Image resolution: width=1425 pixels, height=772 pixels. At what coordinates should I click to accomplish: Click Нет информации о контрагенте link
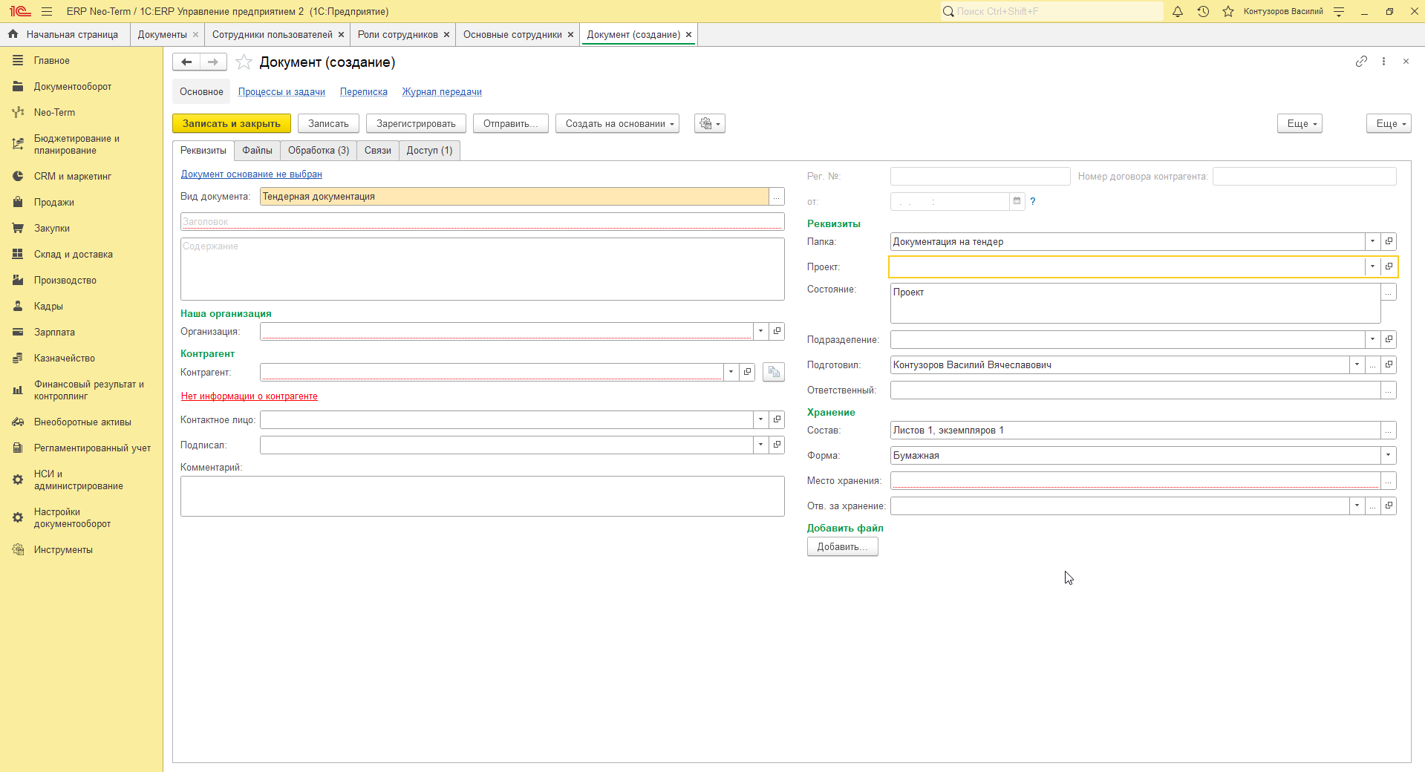click(250, 396)
